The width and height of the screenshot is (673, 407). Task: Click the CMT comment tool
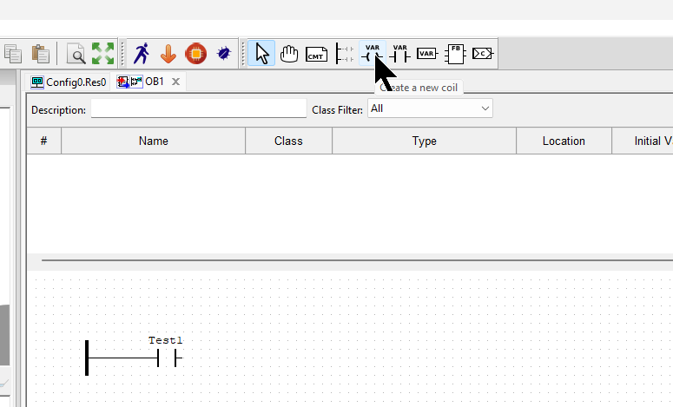[317, 54]
